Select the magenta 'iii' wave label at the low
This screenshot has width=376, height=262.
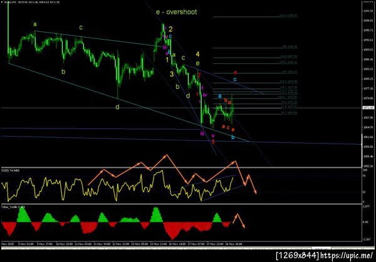[202, 134]
